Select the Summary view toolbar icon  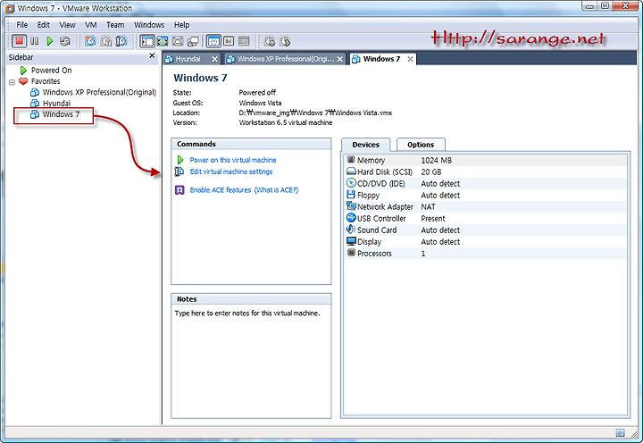[213, 41]
